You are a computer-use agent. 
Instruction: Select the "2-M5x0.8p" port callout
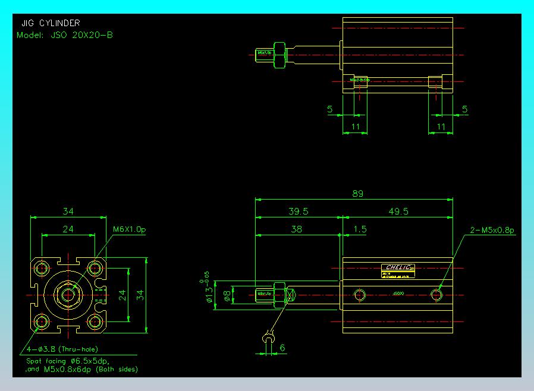(492, 230)
